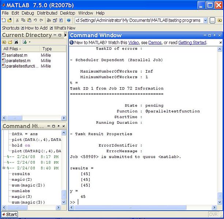This screenshot has height=219, width=224.
Task: Click Command History vertical scrollbar thumb
Action: coord(64,194)
